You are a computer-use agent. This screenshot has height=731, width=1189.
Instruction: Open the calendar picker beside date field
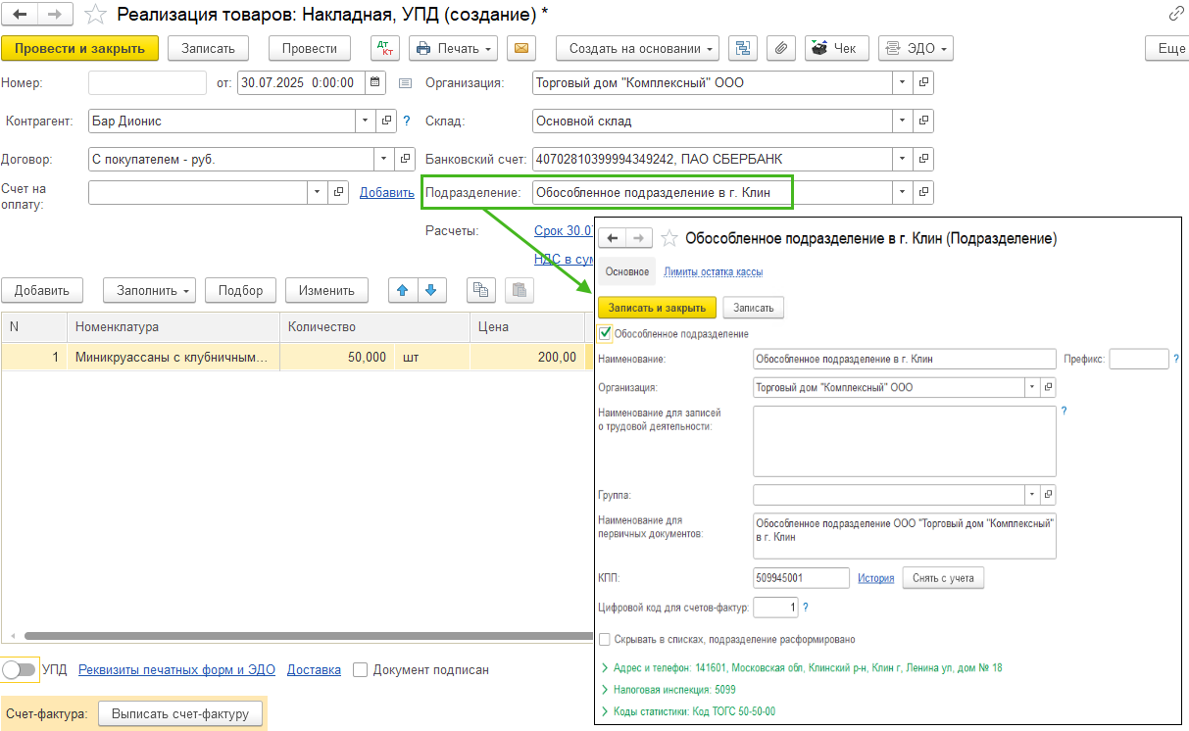coord(375,83)
